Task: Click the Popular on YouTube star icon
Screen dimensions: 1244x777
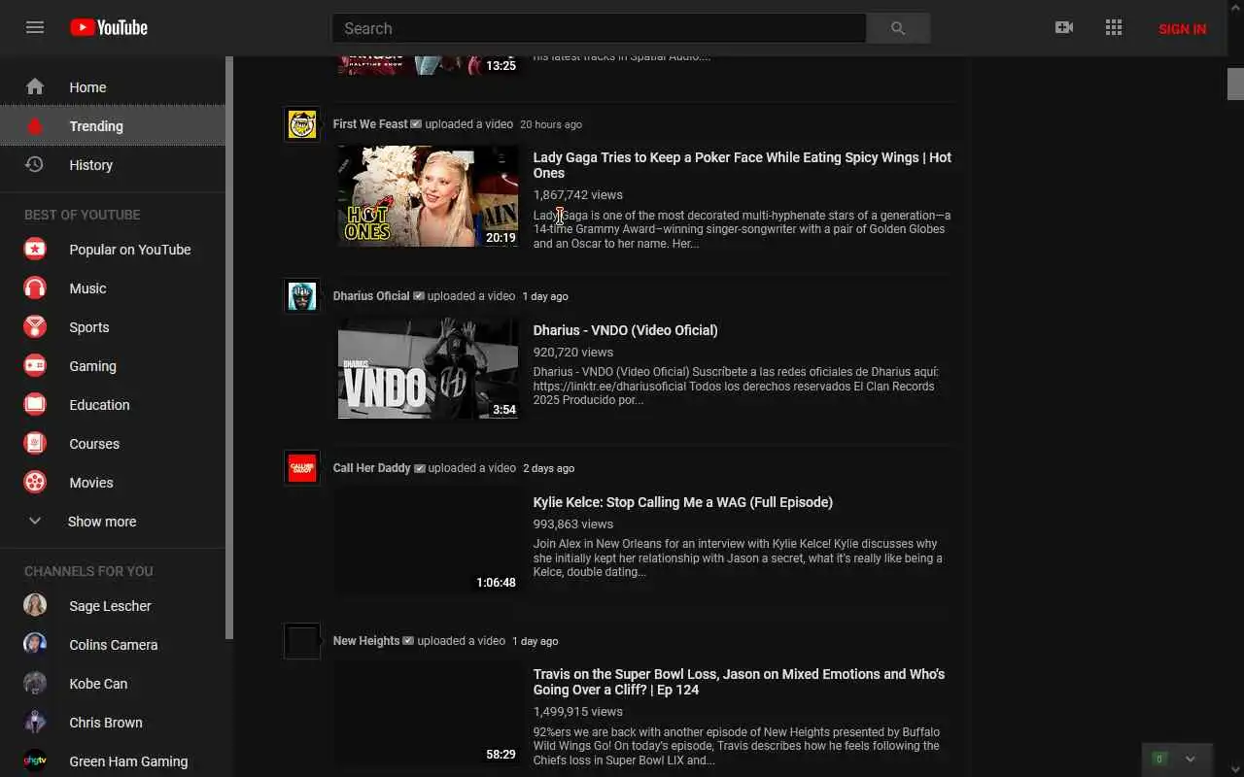Action: point(35,250)
